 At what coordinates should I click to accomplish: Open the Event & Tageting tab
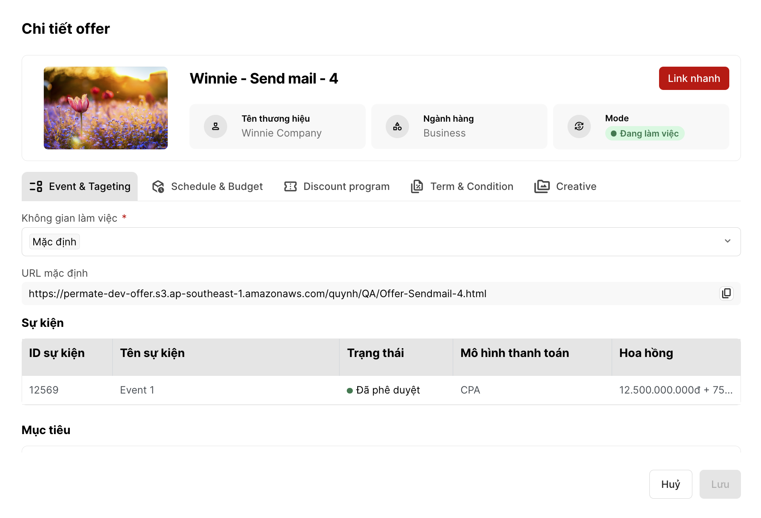coord(80,187)
